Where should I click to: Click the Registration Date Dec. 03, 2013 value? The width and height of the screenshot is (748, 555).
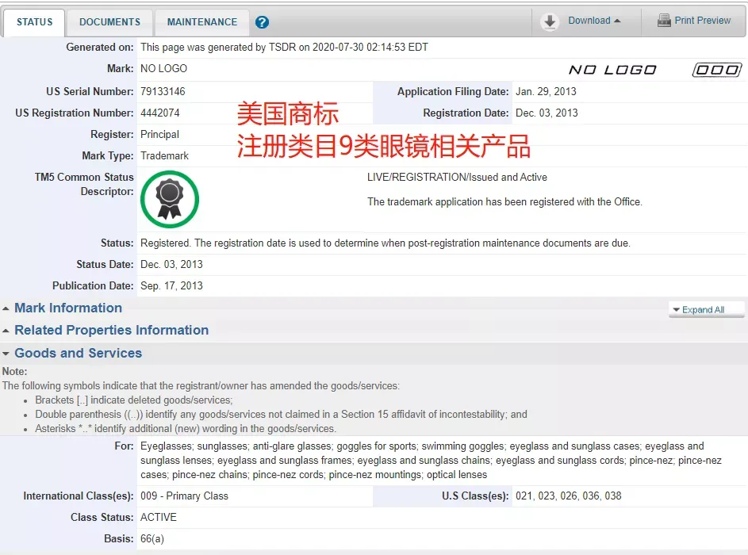pos(547,113)
